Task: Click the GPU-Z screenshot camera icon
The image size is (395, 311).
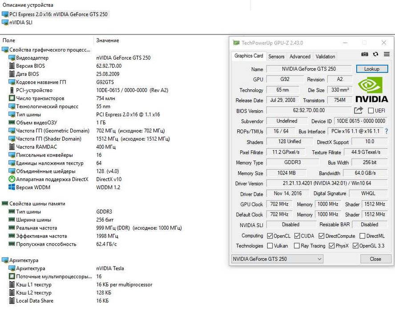Action: coord(364,54)
